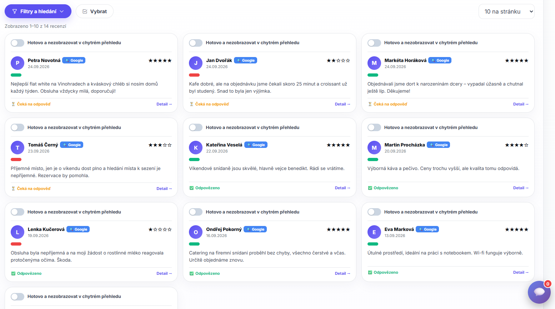This screenshot has width=555, height=309.
Task: Open Detail of Lenka Kučerová's review
Action: click(164, 274)
